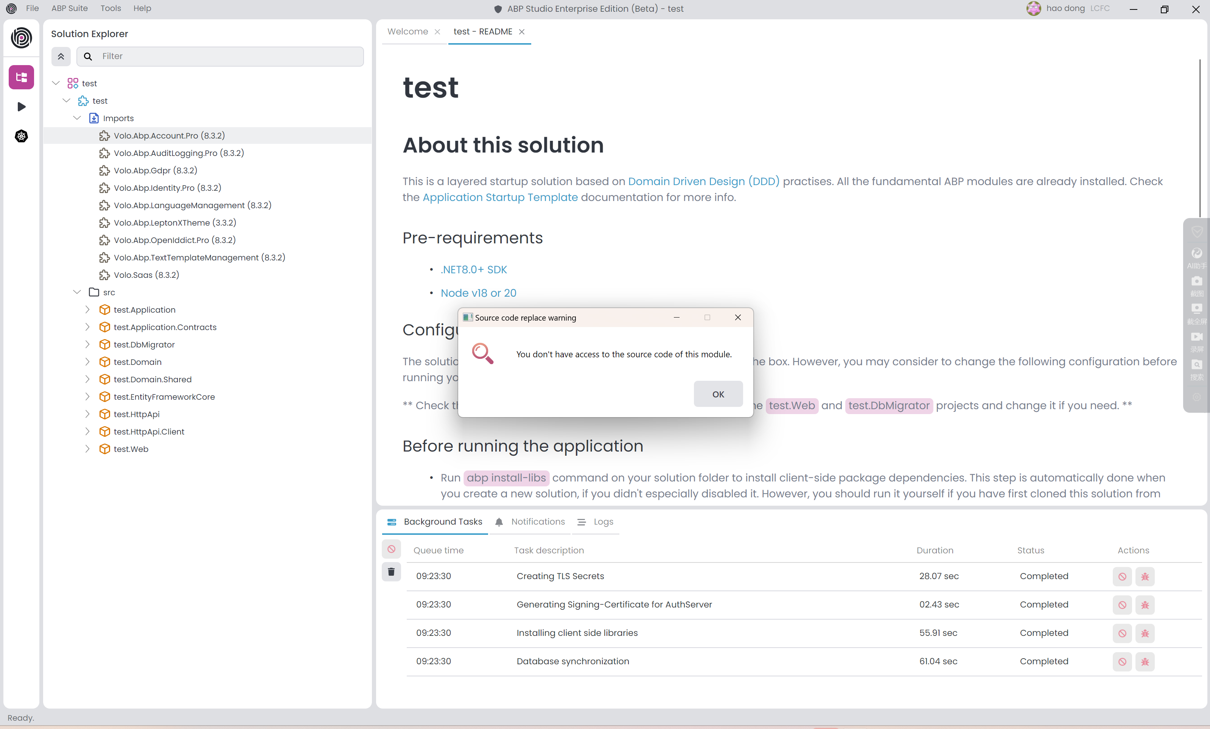The height and width of the screenshot is (729, 1210).
Task: Click the collapse-all button in Solution Explorer
Action: click(x=61, y=56)
